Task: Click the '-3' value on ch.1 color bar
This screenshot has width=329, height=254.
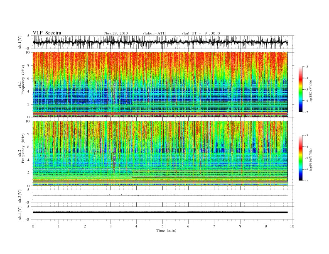Action: 307,67
